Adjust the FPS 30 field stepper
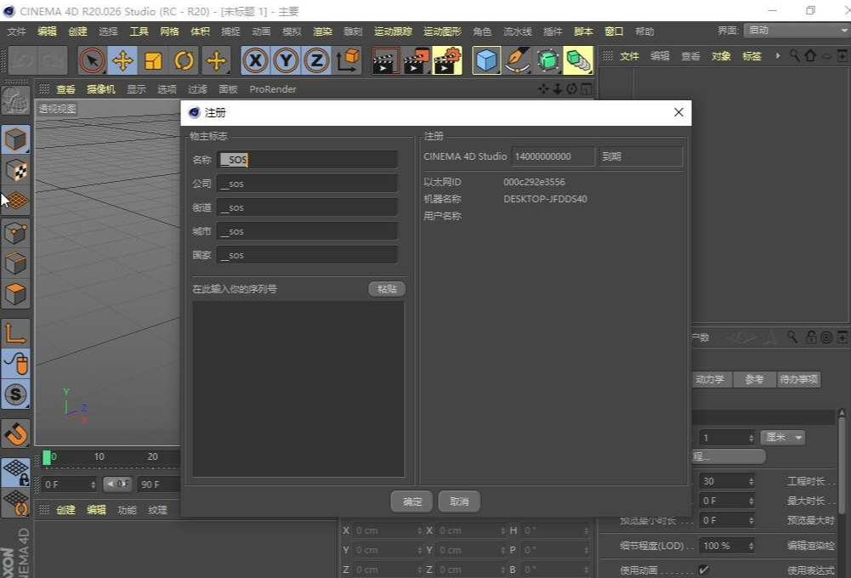The height and width of the screenshot is (578, 851). click(752, 481)
